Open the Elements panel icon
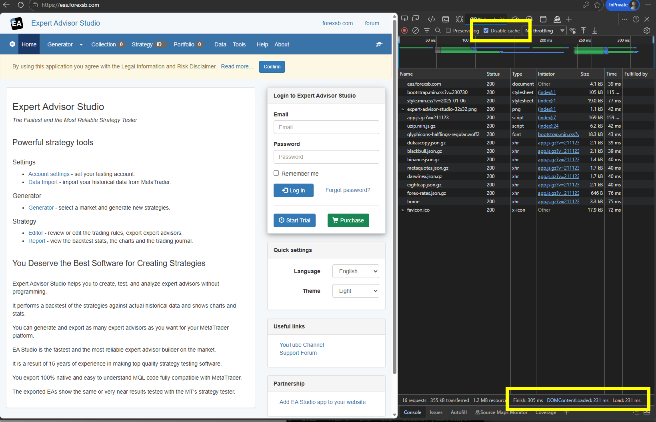Image resolution: width=656 pixels, height=422 pixels. pyautogui.click(x=431, y=19)
